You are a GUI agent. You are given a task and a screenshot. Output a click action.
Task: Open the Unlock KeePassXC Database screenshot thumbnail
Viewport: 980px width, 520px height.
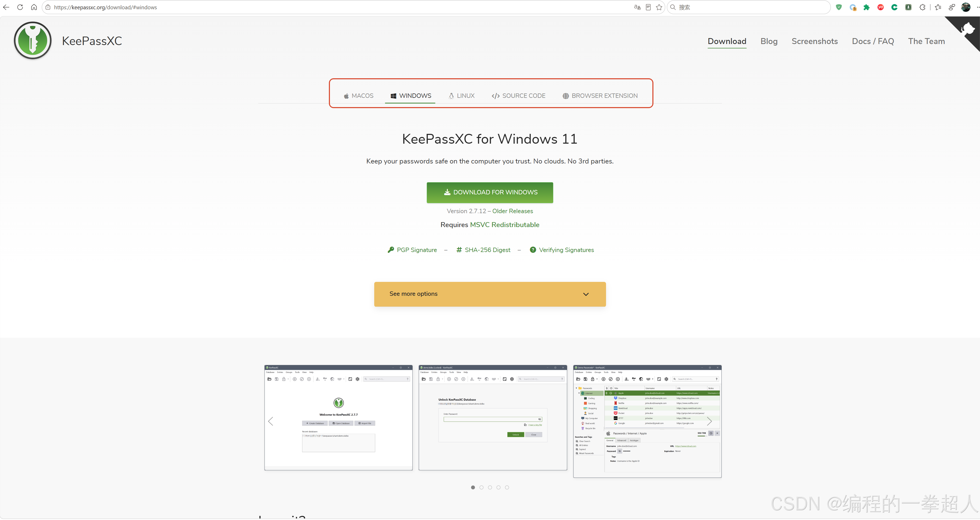[x=493, y=417]
